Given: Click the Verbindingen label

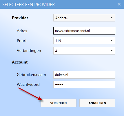Looking at the screenshot, I should point(29,51).
